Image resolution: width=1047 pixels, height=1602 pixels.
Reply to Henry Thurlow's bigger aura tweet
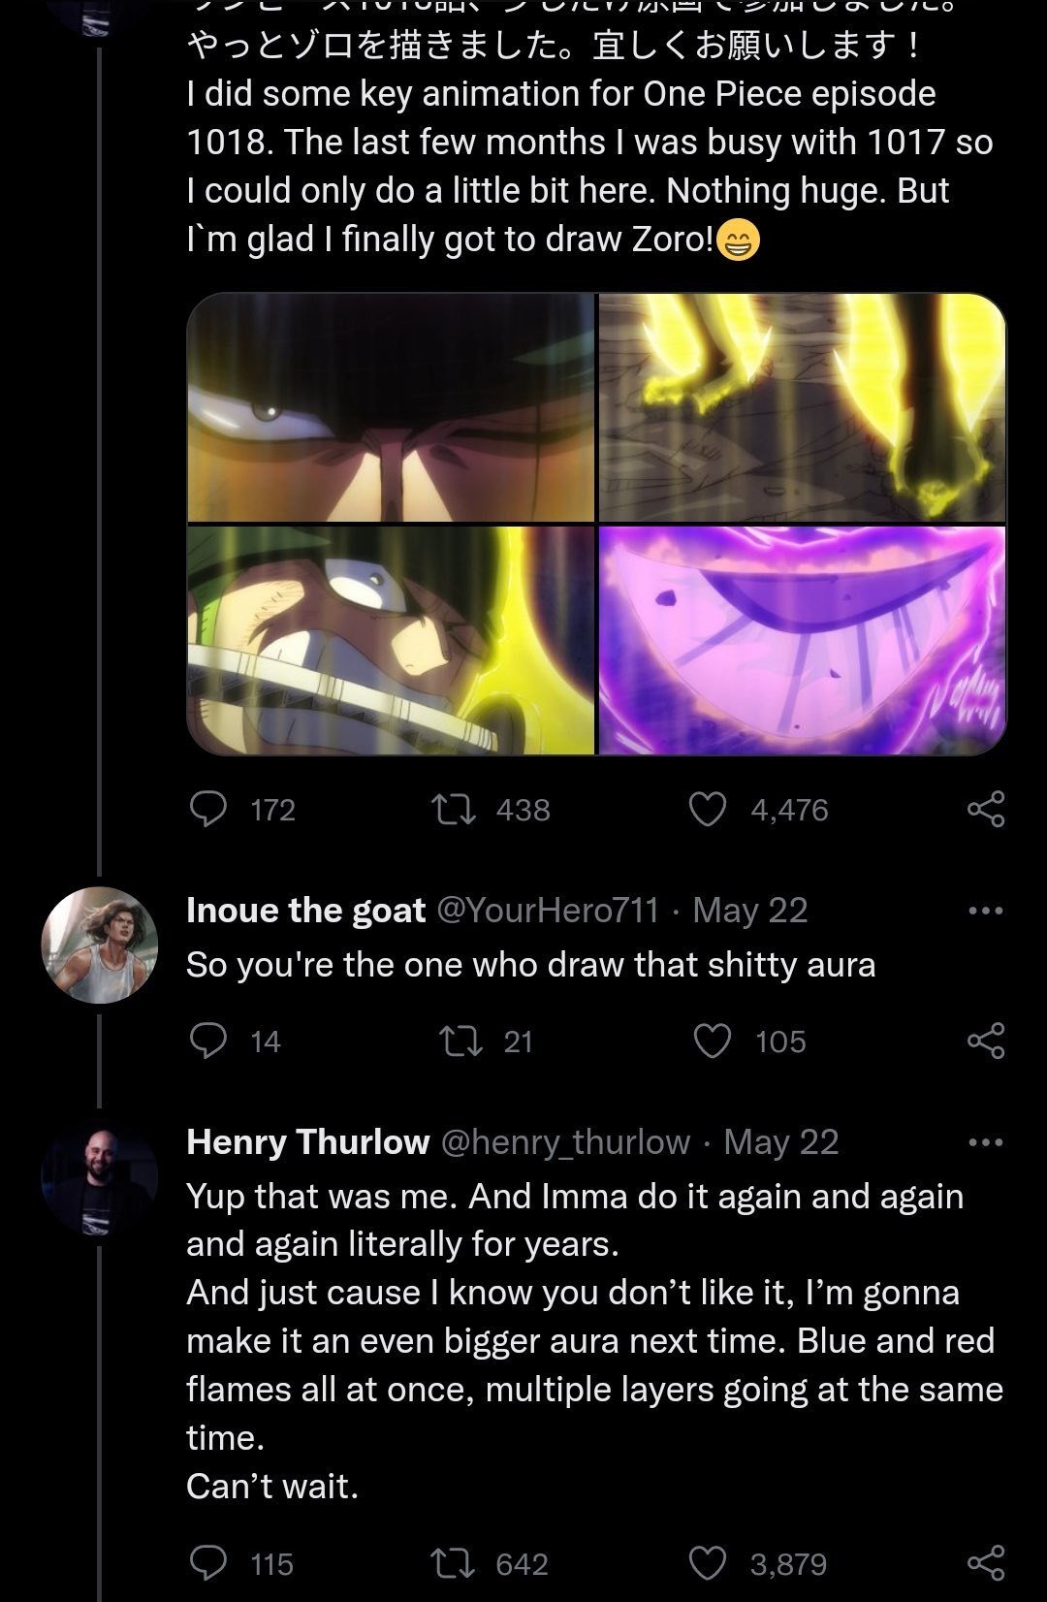[x=207, y=1563]
